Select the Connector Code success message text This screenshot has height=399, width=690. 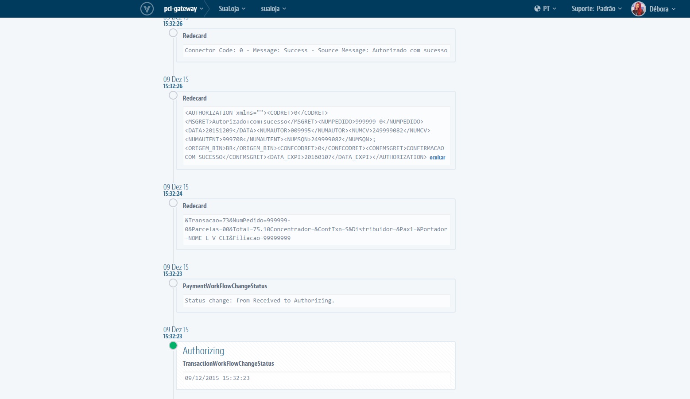[x=316, y=50]
